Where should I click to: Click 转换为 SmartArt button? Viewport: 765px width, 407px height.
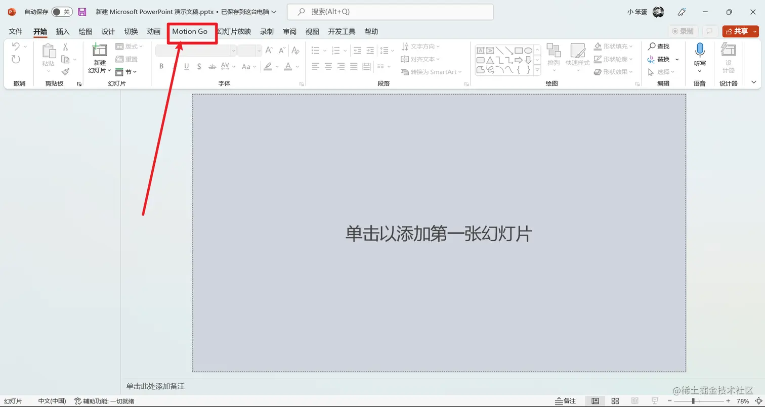point(431,72)
